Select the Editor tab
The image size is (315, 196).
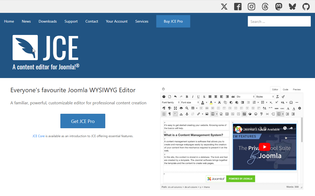(x=275, y=90)
